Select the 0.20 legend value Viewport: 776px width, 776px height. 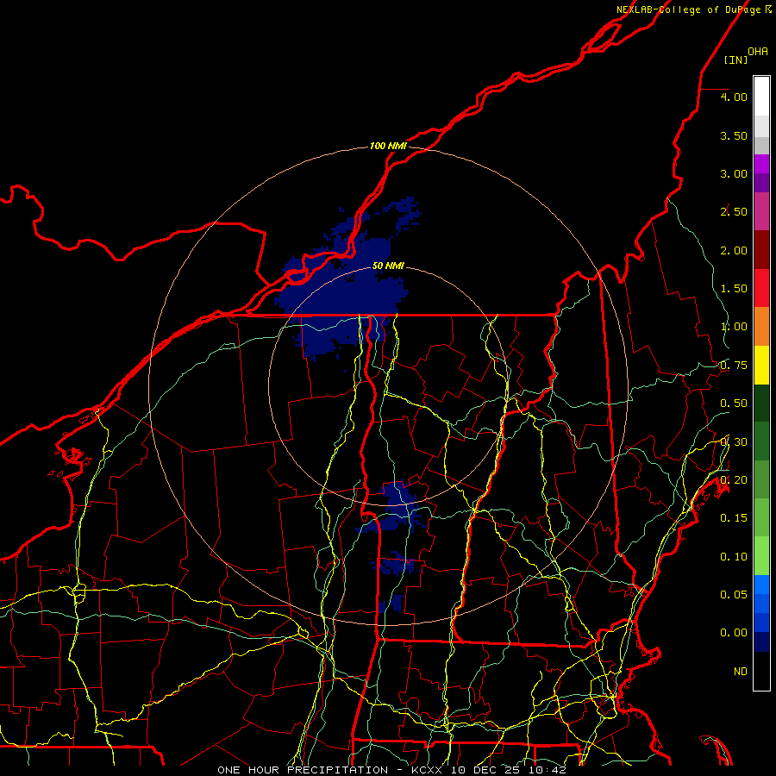point(734,480)
